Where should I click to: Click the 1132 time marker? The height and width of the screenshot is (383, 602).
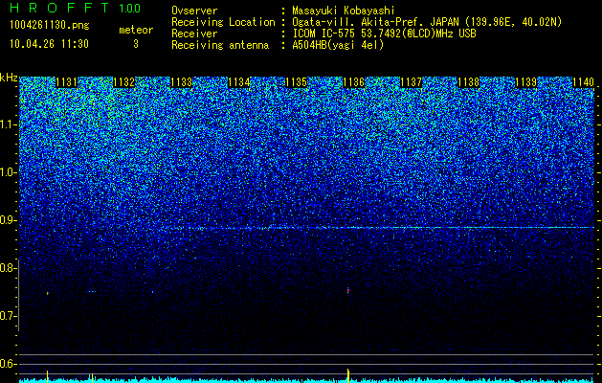point(124,82)
